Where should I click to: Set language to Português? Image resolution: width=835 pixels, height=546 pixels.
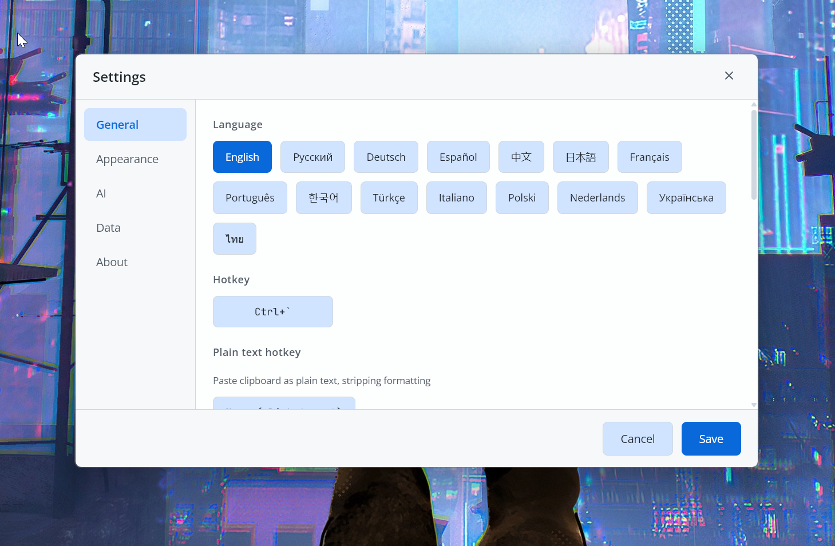[250, 197]
